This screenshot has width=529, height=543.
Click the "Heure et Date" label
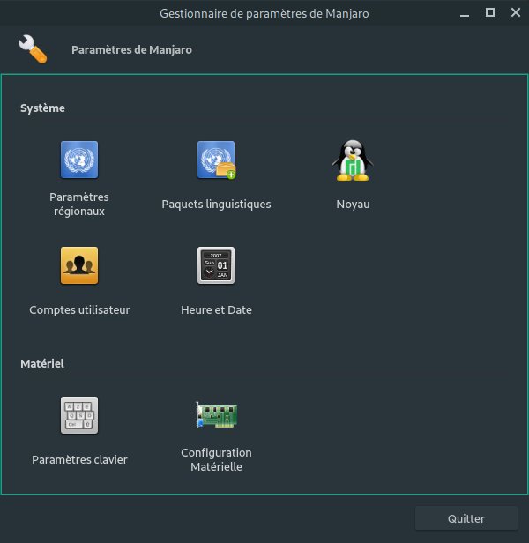pos(217,310)
